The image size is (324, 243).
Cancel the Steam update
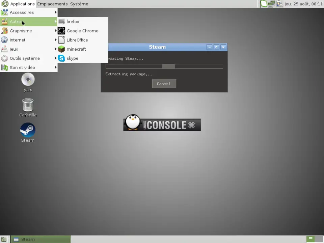(x=164, y=84)
